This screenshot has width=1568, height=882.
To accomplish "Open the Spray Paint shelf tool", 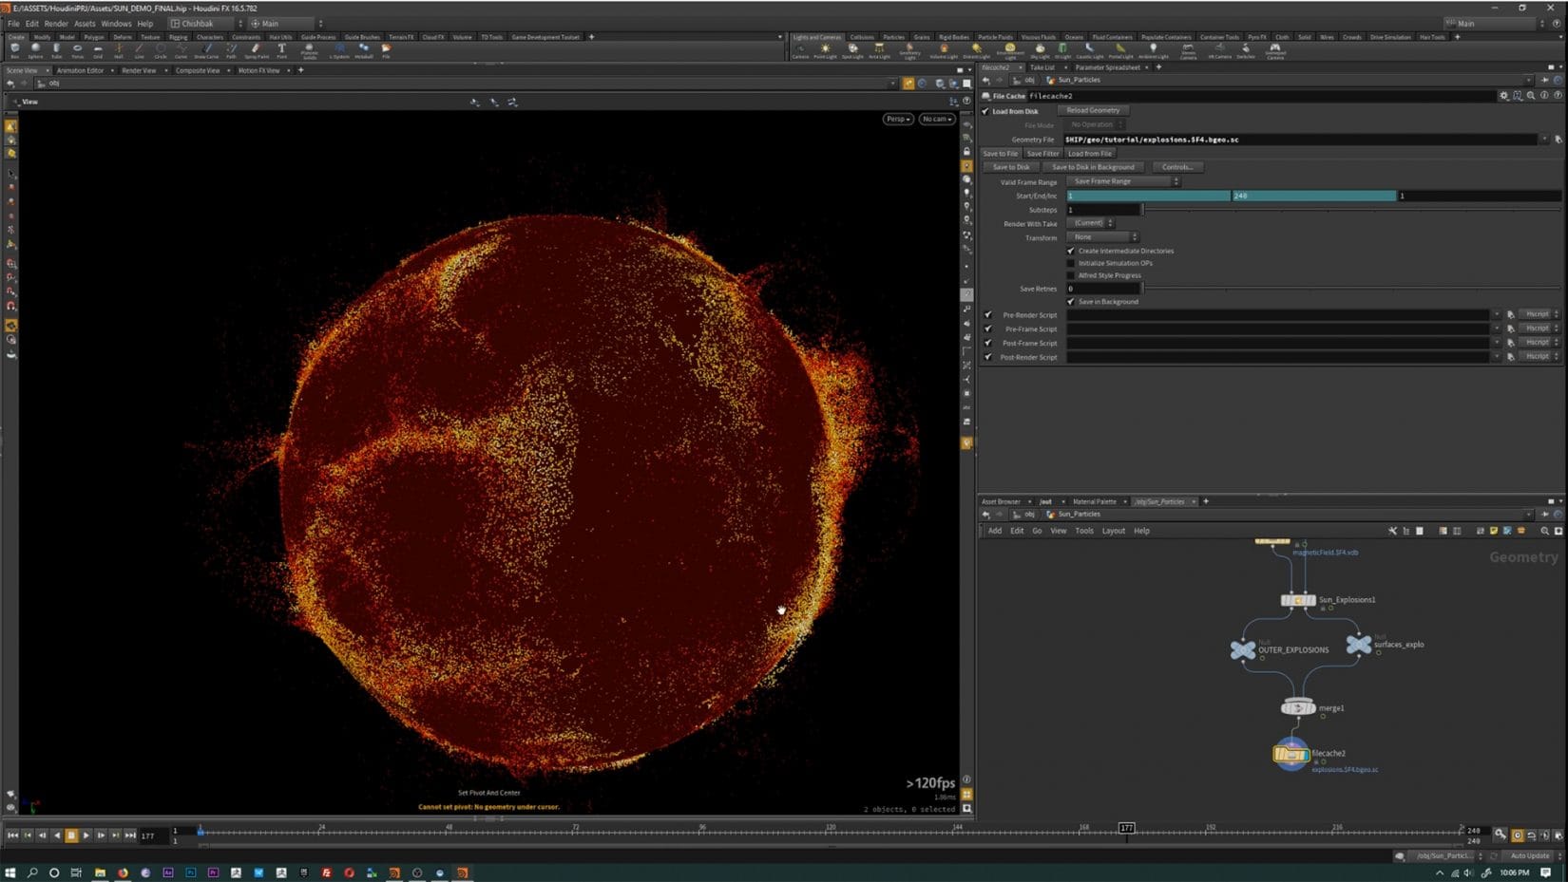I will (257, 49).
